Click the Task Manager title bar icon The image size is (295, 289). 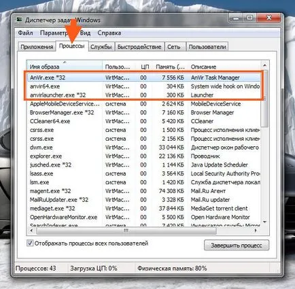click(x=19, y=20)
